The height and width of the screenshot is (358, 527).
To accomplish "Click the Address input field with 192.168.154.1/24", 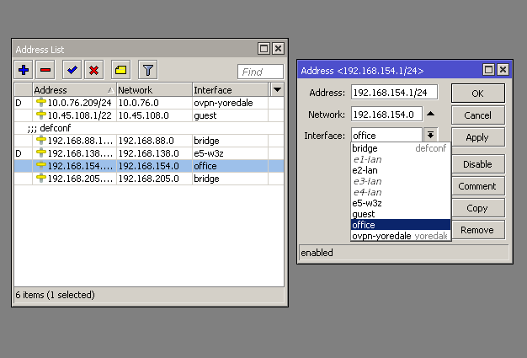I will tap(394, 93).
